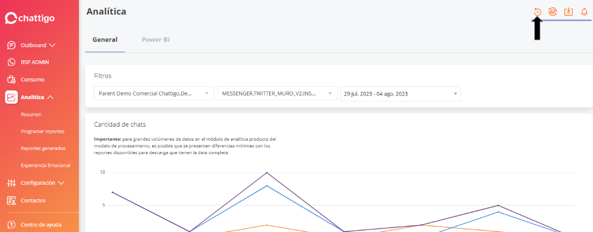Click the Chattigo logo
The width and height of the screenshot is (593, 232).
(x=30, y=19)
